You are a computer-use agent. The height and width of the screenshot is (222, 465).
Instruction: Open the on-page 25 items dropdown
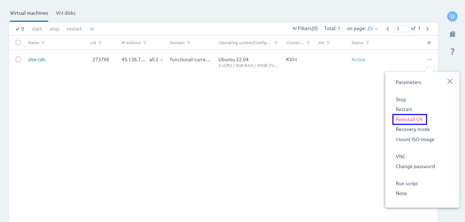pos(372,29)
